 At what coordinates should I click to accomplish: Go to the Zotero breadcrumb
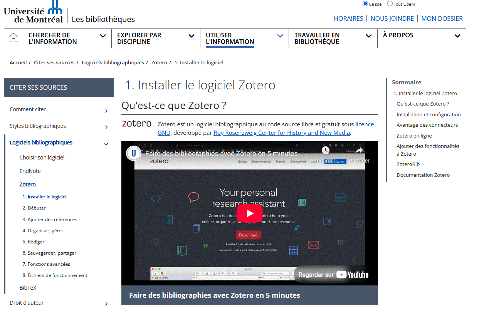pos(159,62)
